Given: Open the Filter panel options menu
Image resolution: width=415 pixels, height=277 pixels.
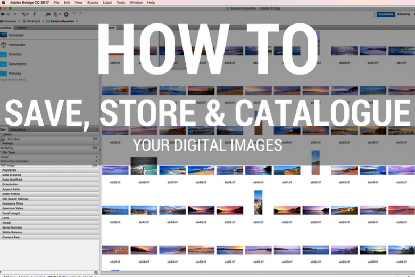Looking at the screenshot, I should [x=96, y=129].
